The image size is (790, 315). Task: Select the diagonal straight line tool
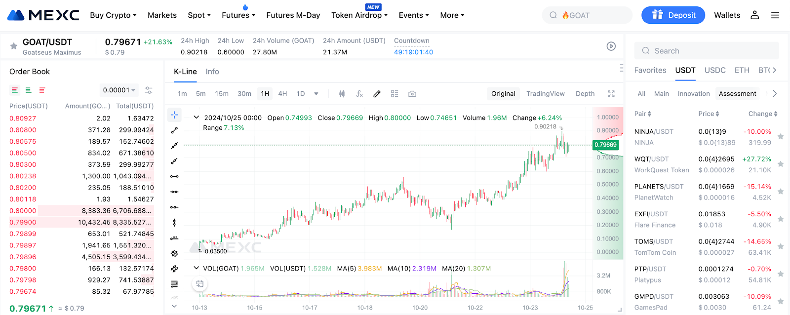(174, 146)
